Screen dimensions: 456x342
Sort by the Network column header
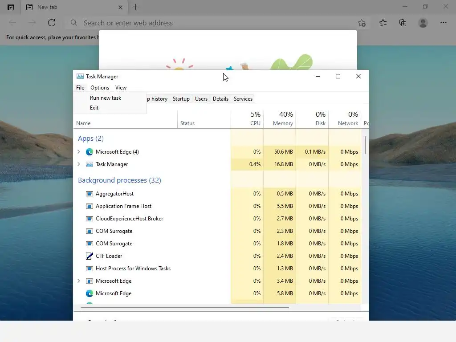click(345, 120)
